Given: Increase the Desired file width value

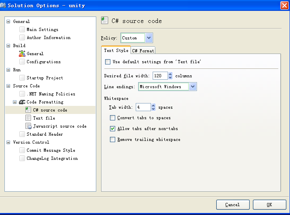Looking at the screenshot, I should [170, 74].
